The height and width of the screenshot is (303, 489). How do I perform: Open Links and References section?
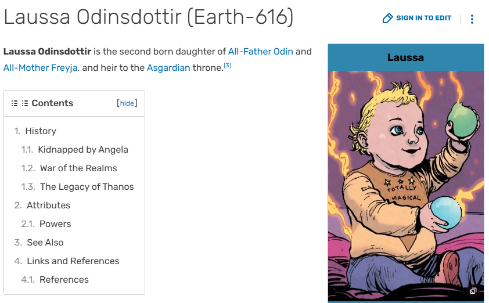[73, 261]
